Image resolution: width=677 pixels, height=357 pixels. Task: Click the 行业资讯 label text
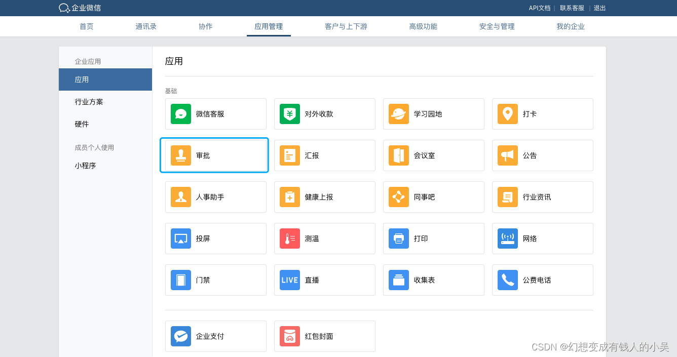click(537, 197)
